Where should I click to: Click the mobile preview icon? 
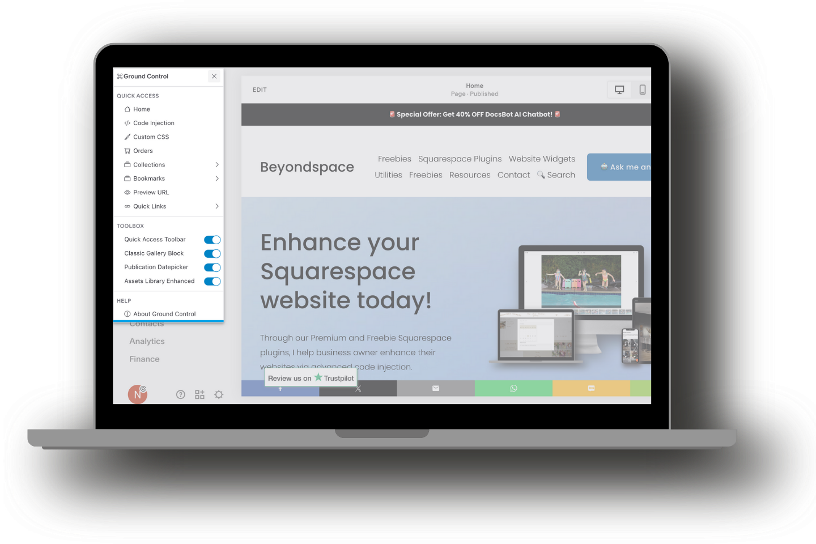click(x=643, y=89)
